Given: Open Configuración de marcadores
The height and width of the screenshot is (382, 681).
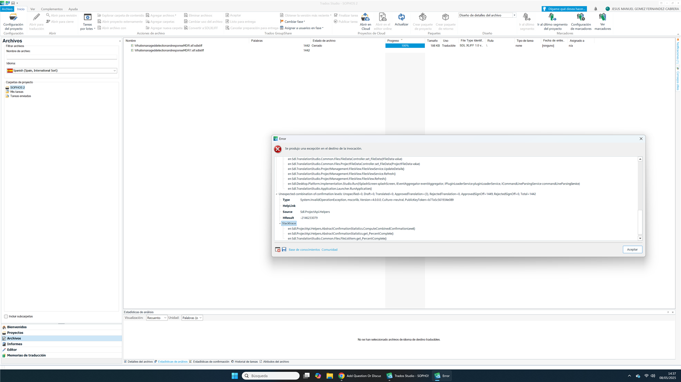Looking at the screenshot, I should pyautogui.click(x=581, y=22).
